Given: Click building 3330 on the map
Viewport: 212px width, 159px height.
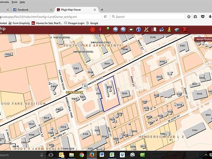Looking at the screenshot, I should click(x=8, y=54).
